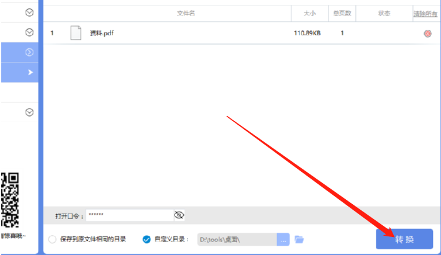Collapse the highlighted sidebar section chevron
The image size is (441, 255).
[29, 52]
